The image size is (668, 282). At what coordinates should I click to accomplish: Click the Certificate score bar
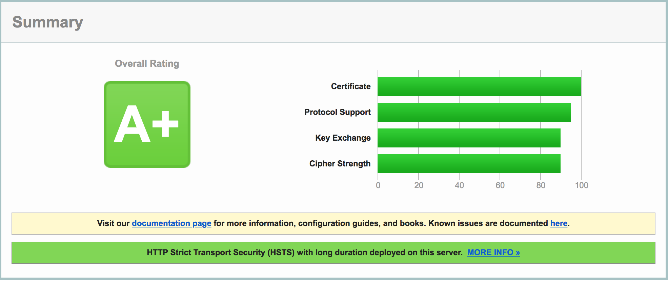click(479, 86)
